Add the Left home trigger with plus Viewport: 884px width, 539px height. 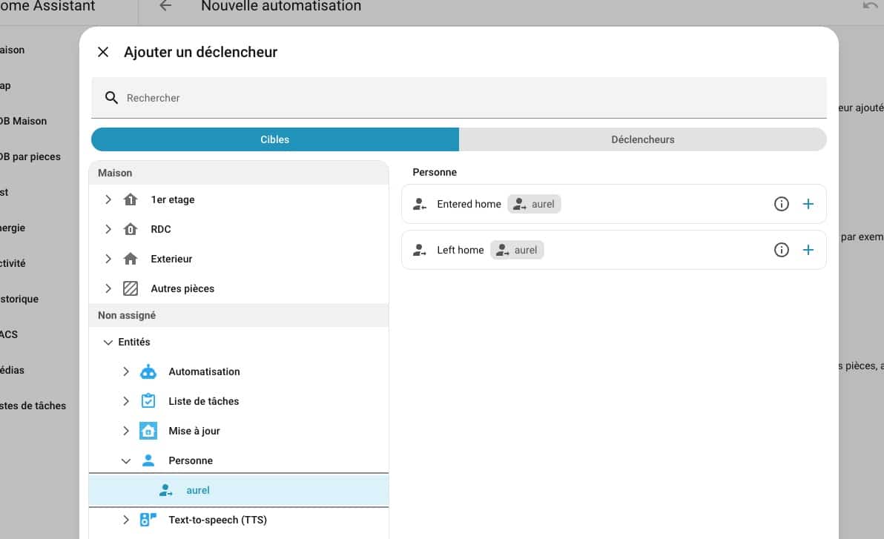click(x=808, y=250)
